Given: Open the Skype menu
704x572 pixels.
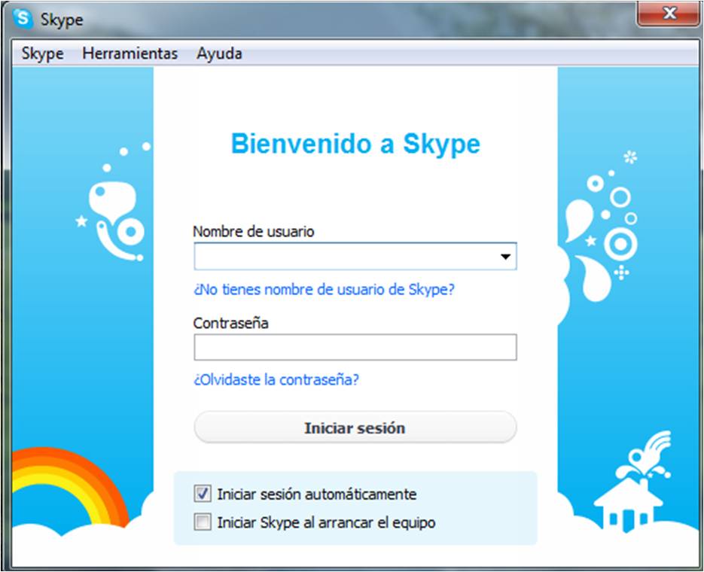Looking at the screenshot, I should pos(41,53).
